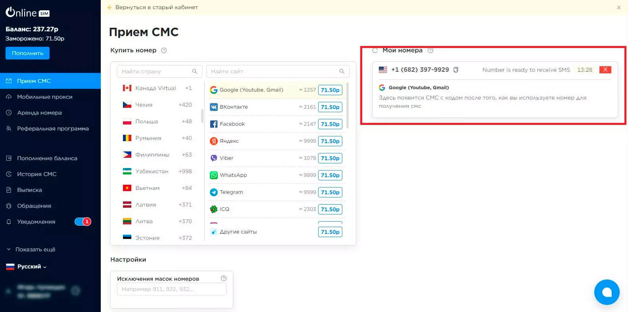The height and width of the screenshot is (312, 628).
Task: Close the top yellow notification bar
Action: coord(618,8)
